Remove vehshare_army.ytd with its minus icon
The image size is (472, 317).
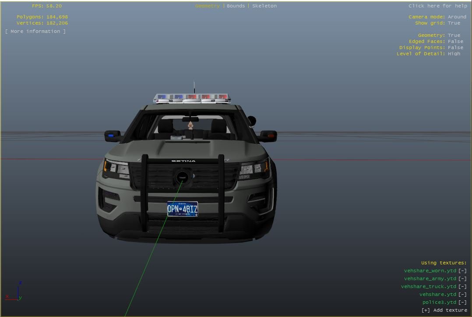tap(462, 278)
